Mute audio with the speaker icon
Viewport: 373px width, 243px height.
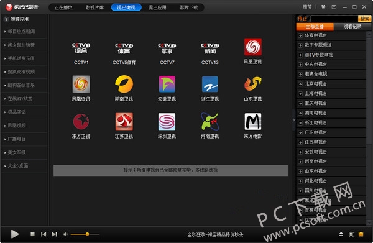pyautogui.click(x=65, y=234)
